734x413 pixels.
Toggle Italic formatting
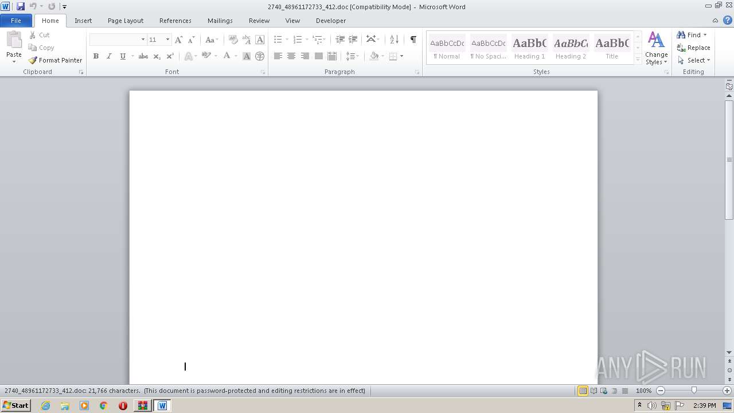[109, 56]
